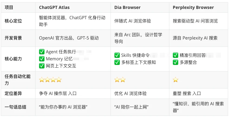Click the 核心定位 row label
The image size is (230, 118).
(x=13, y=21)
